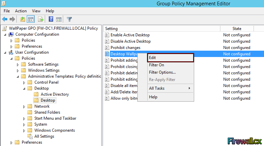Click the All Settings icon in tree

(x=30, y=136)
